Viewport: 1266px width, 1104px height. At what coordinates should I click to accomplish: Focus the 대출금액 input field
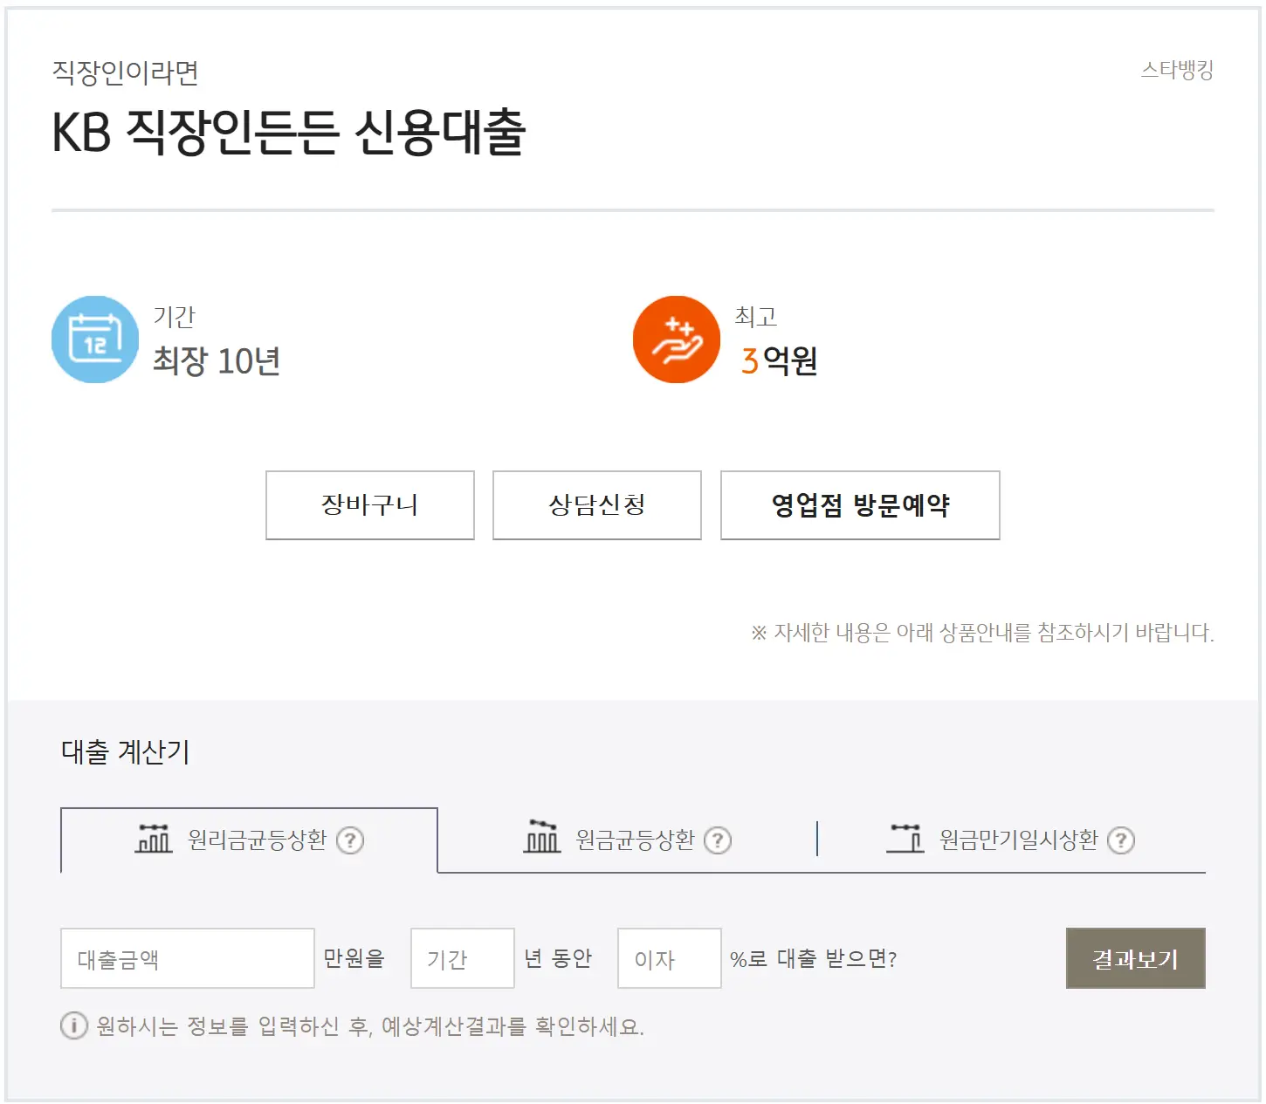pos(188,958)
